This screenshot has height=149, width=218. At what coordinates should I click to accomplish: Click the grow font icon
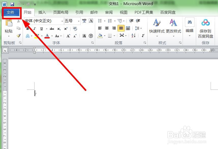tap(68, 36)
